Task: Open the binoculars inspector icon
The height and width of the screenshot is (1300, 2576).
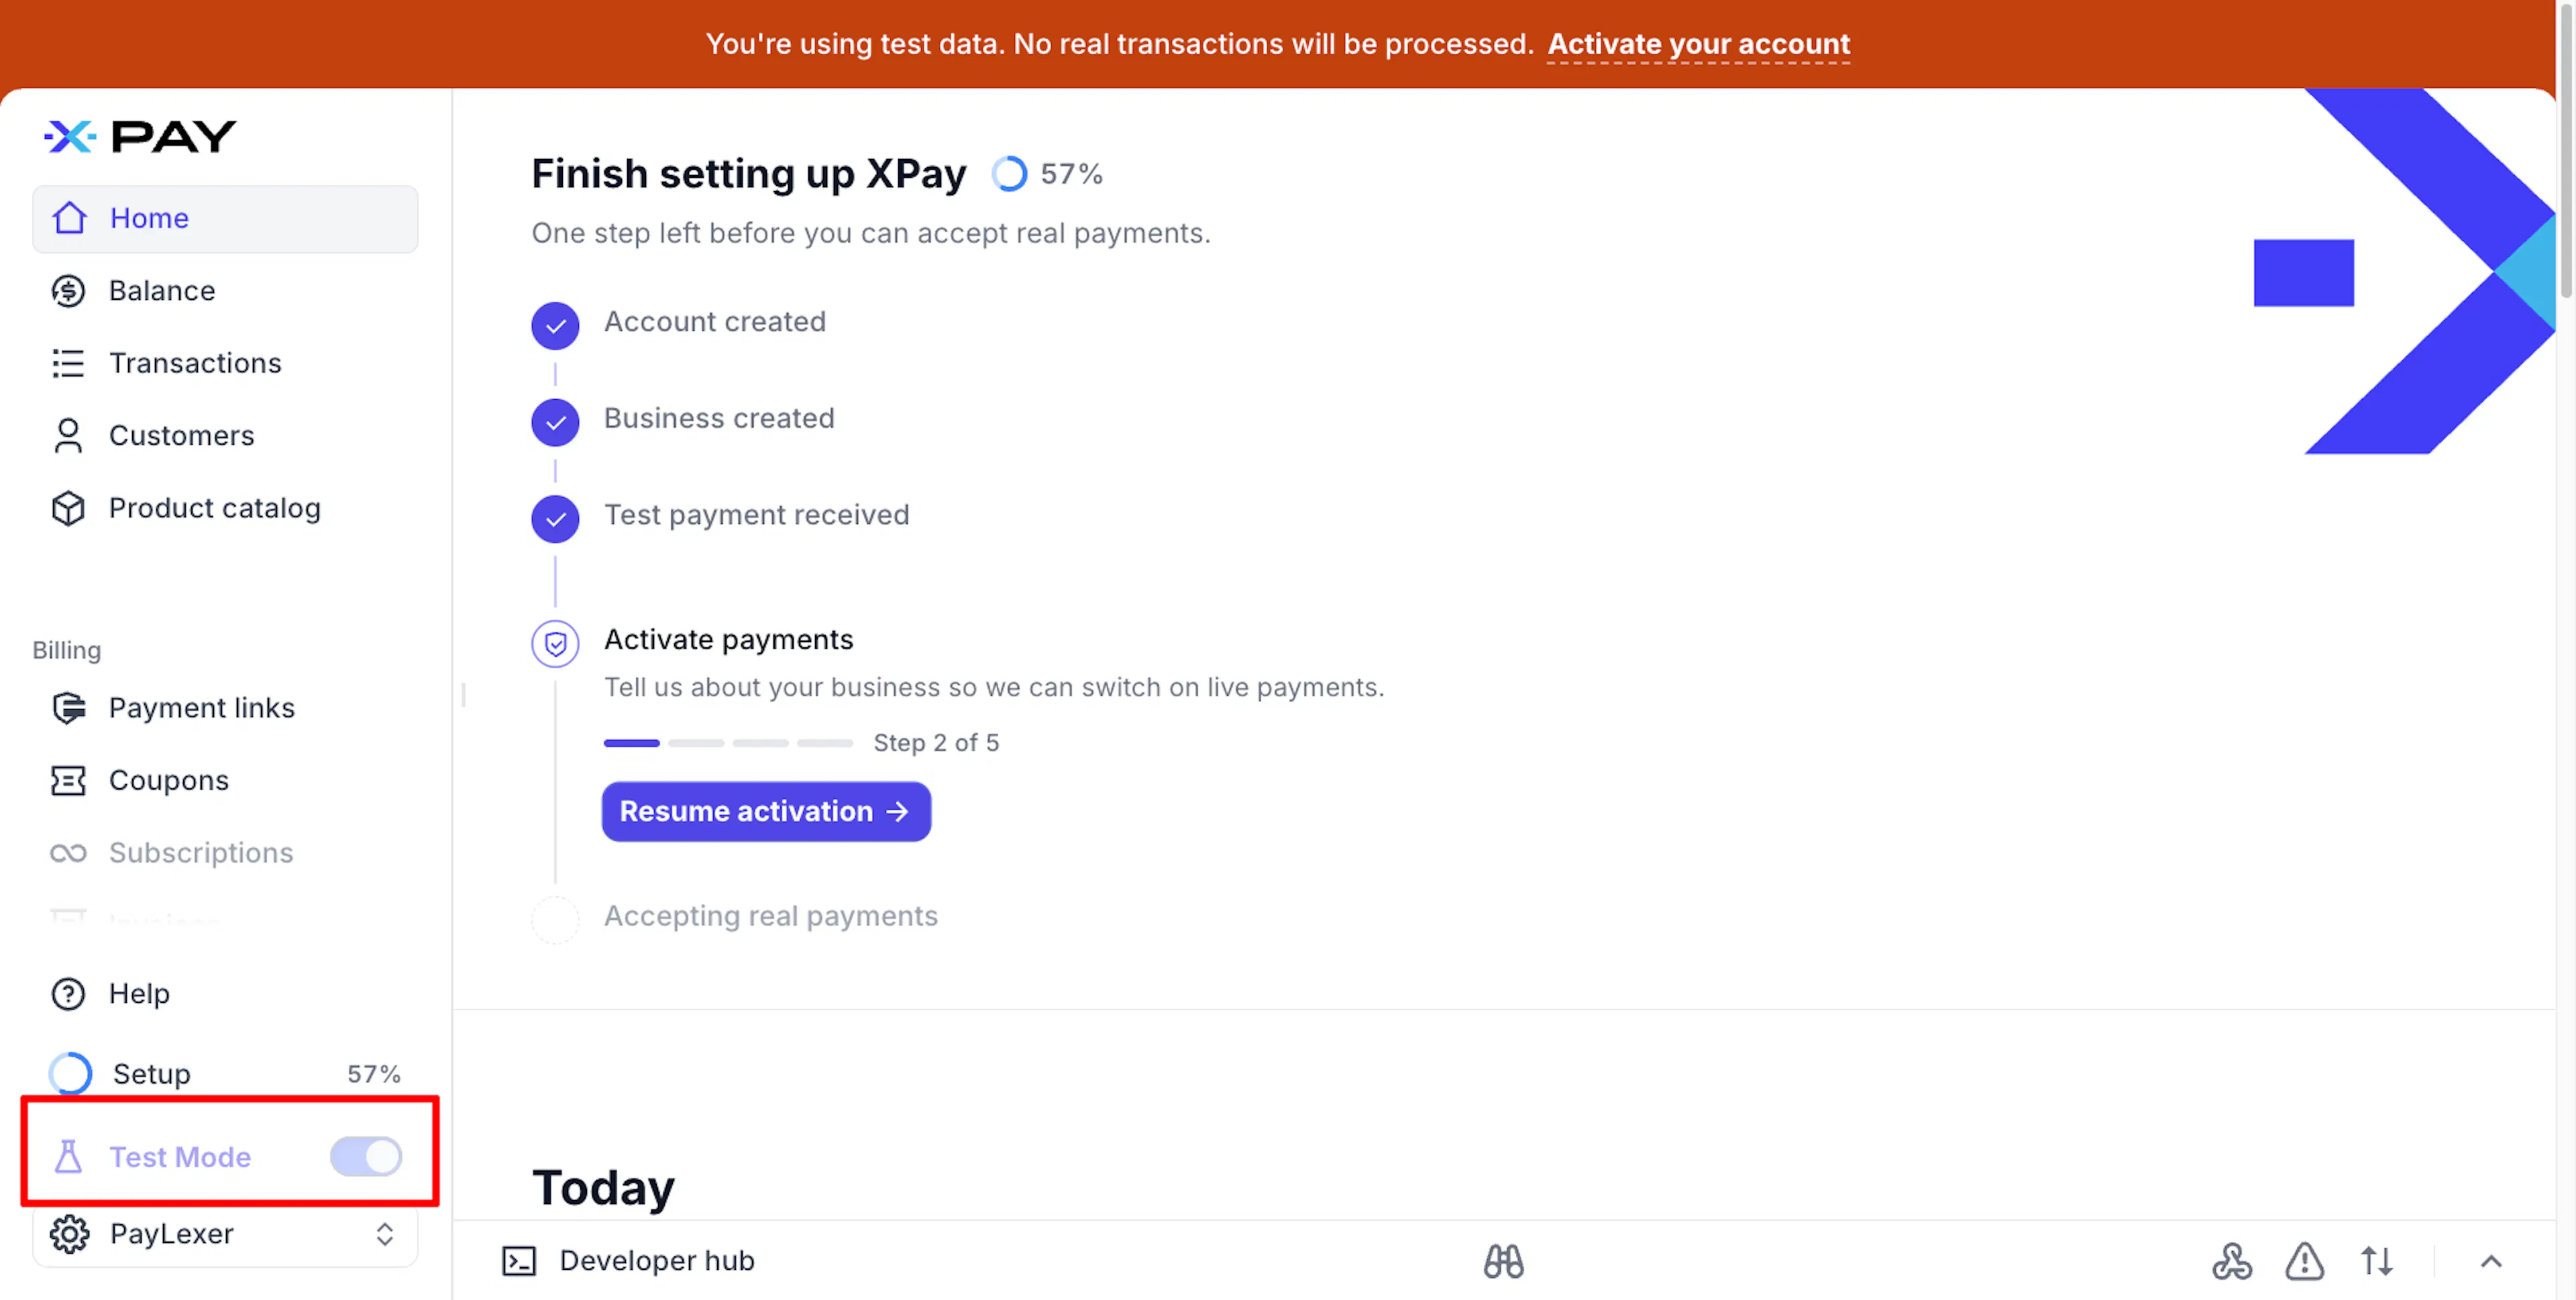Action: (1503, 1261)
